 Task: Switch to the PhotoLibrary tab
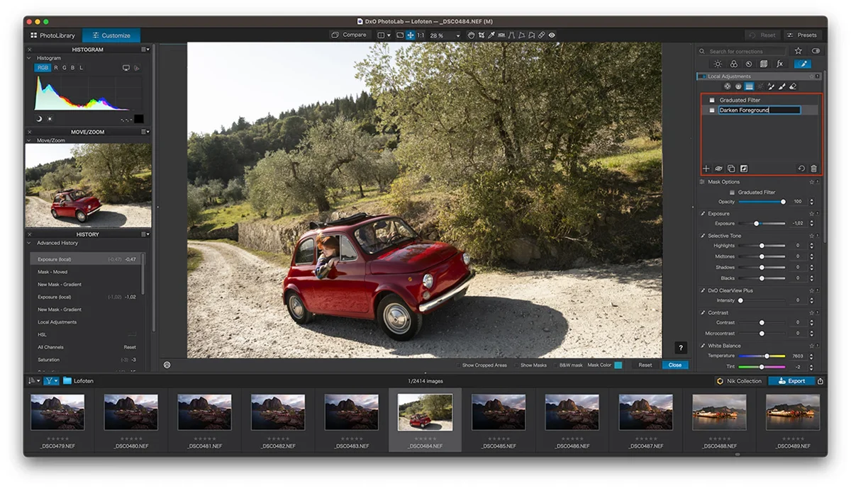tap(52, 35)
